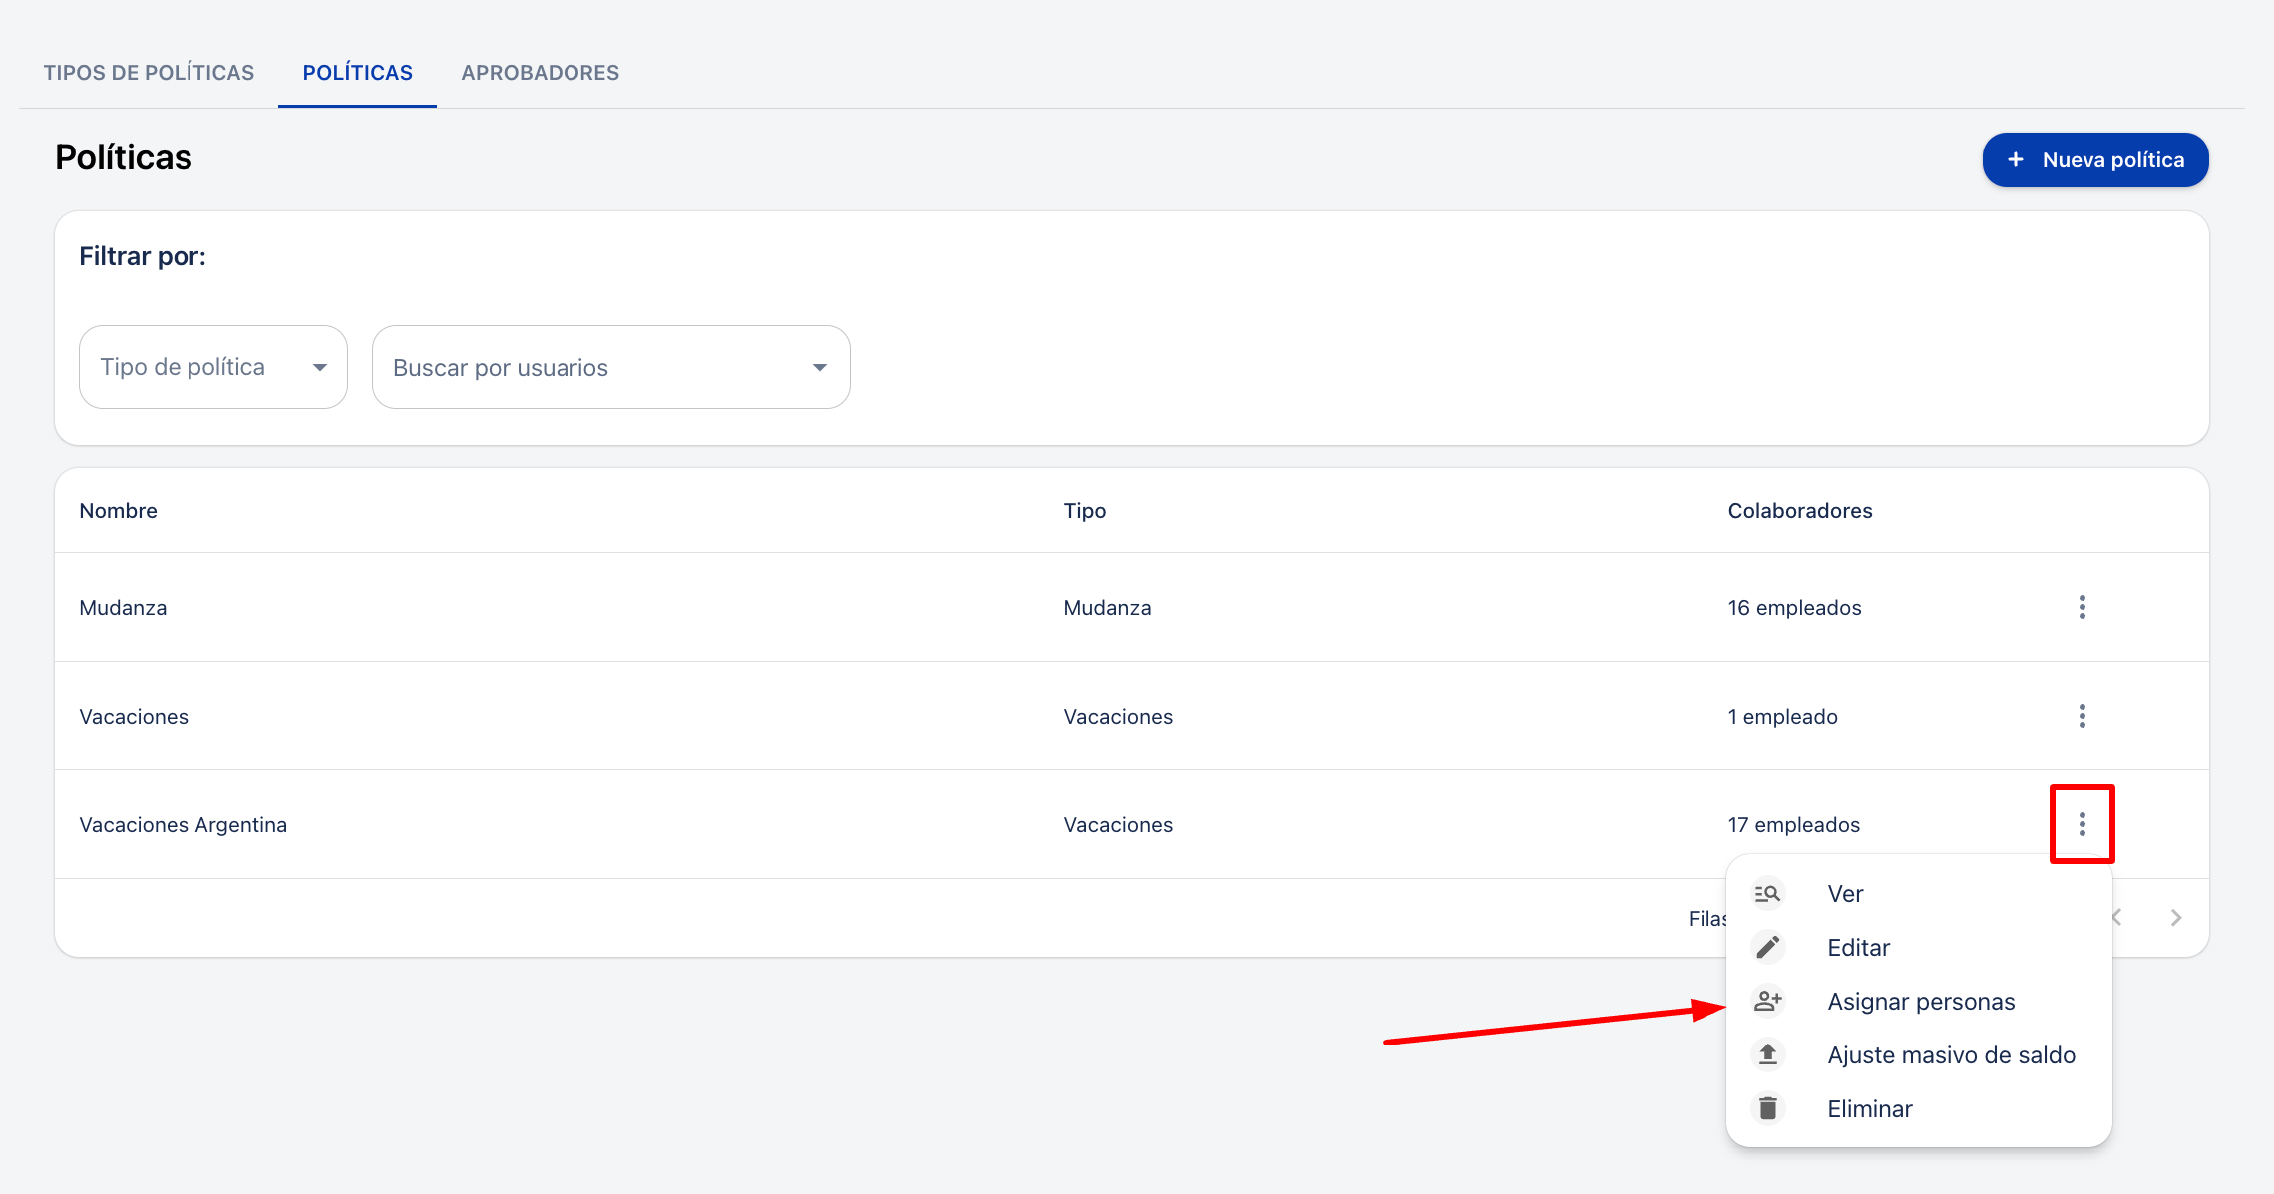
Task: Select Asignar personas menu option
Action: tap(1919, 1002)
